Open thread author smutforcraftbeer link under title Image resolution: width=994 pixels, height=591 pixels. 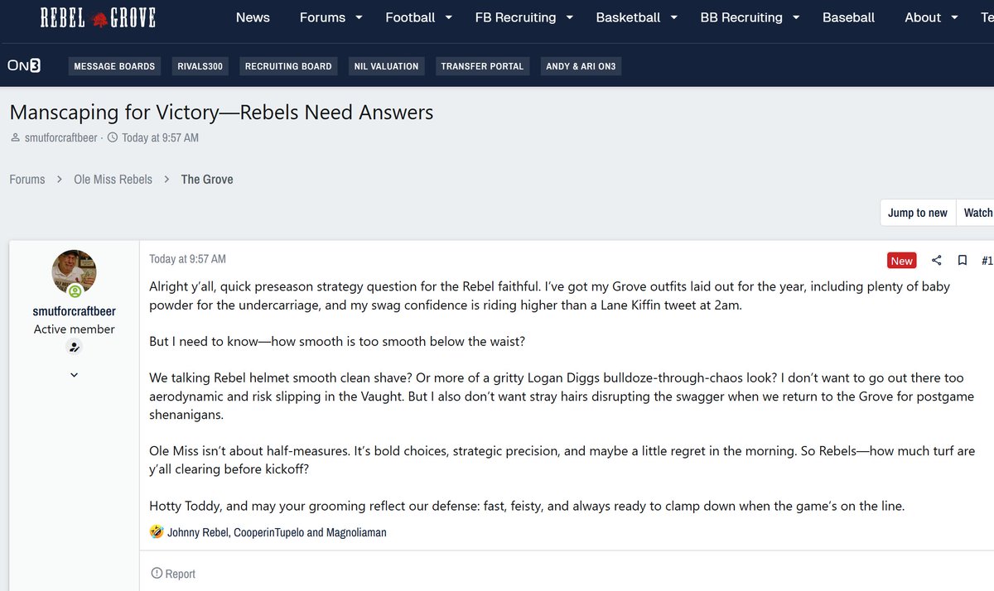tap(60, 137)
